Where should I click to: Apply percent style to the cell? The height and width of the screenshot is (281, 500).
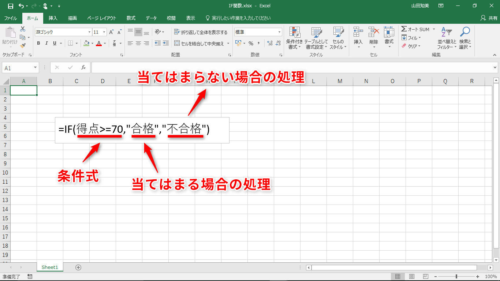(x=251, y=43)
